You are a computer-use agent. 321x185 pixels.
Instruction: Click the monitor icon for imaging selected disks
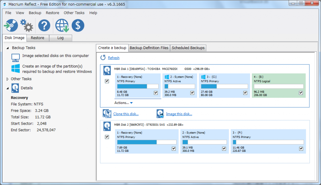[x=16, y=58]
